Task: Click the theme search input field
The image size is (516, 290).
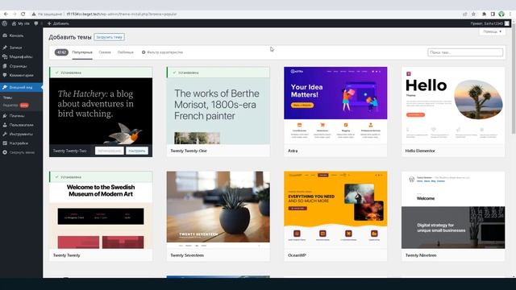Action: point(465,52)
